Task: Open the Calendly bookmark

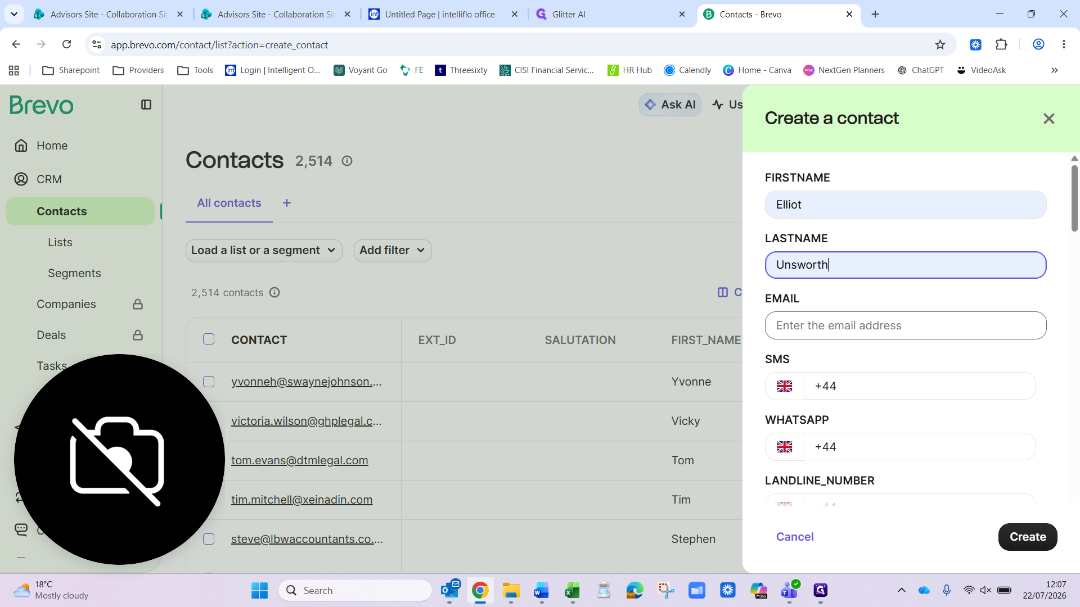Action: coord(687,70)
